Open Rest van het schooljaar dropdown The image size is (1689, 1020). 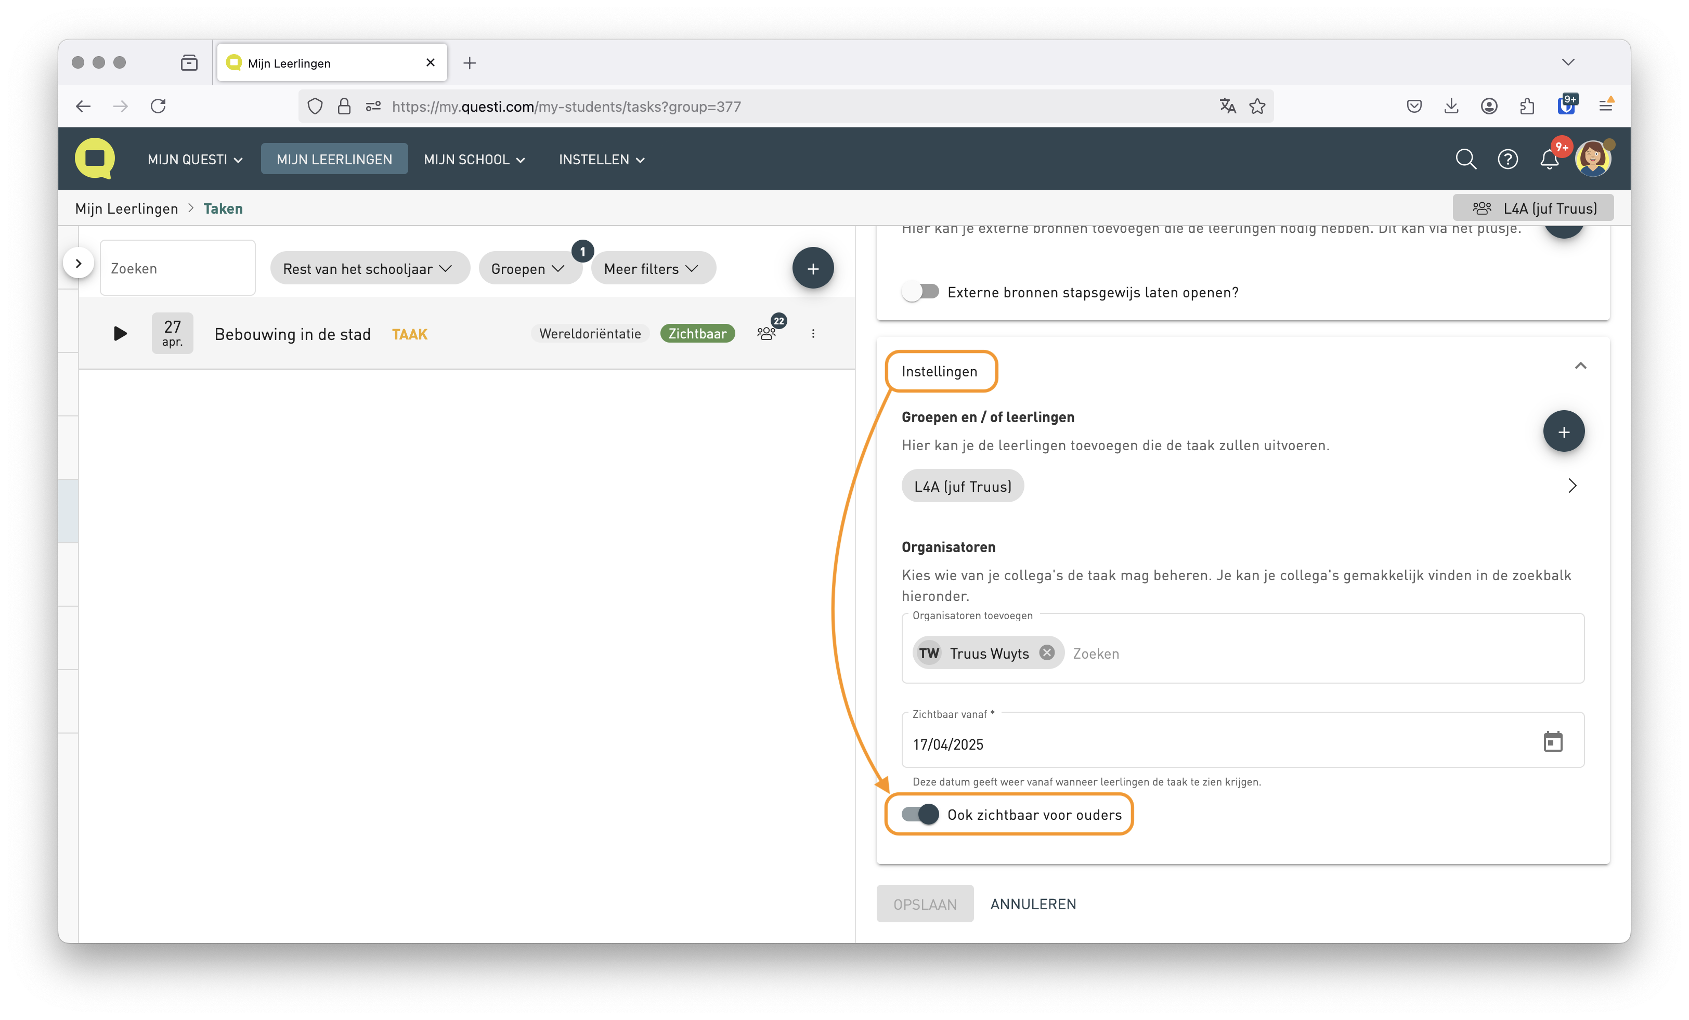click(x=369, y=269)
